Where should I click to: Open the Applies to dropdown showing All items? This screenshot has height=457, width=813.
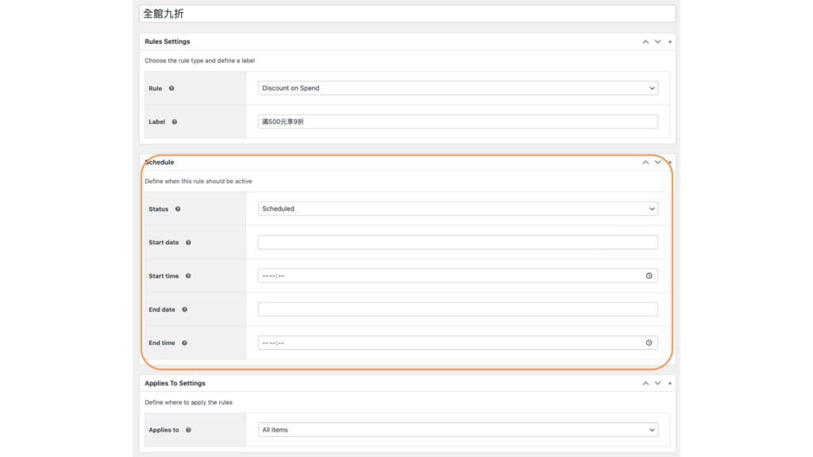(x=457, y=430)
